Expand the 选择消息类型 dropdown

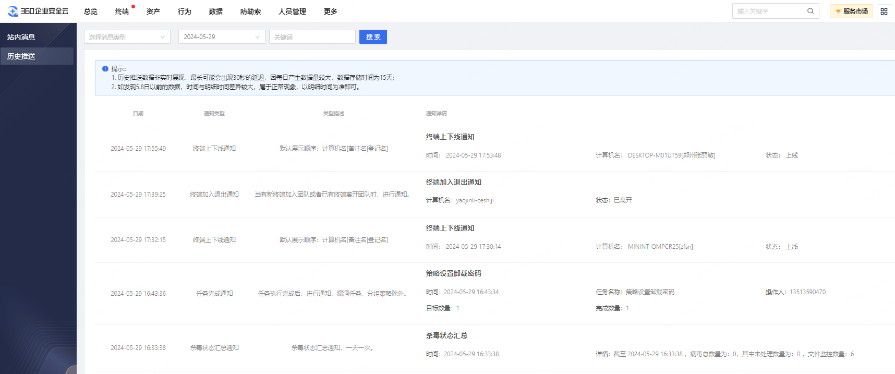(127, 37)
